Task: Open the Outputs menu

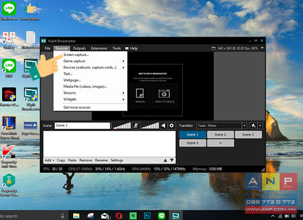Action: 79,48
